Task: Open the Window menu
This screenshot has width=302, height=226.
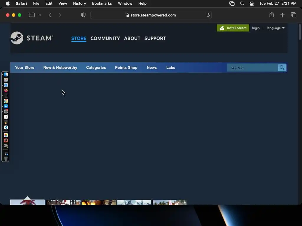Action: (125, 4)
